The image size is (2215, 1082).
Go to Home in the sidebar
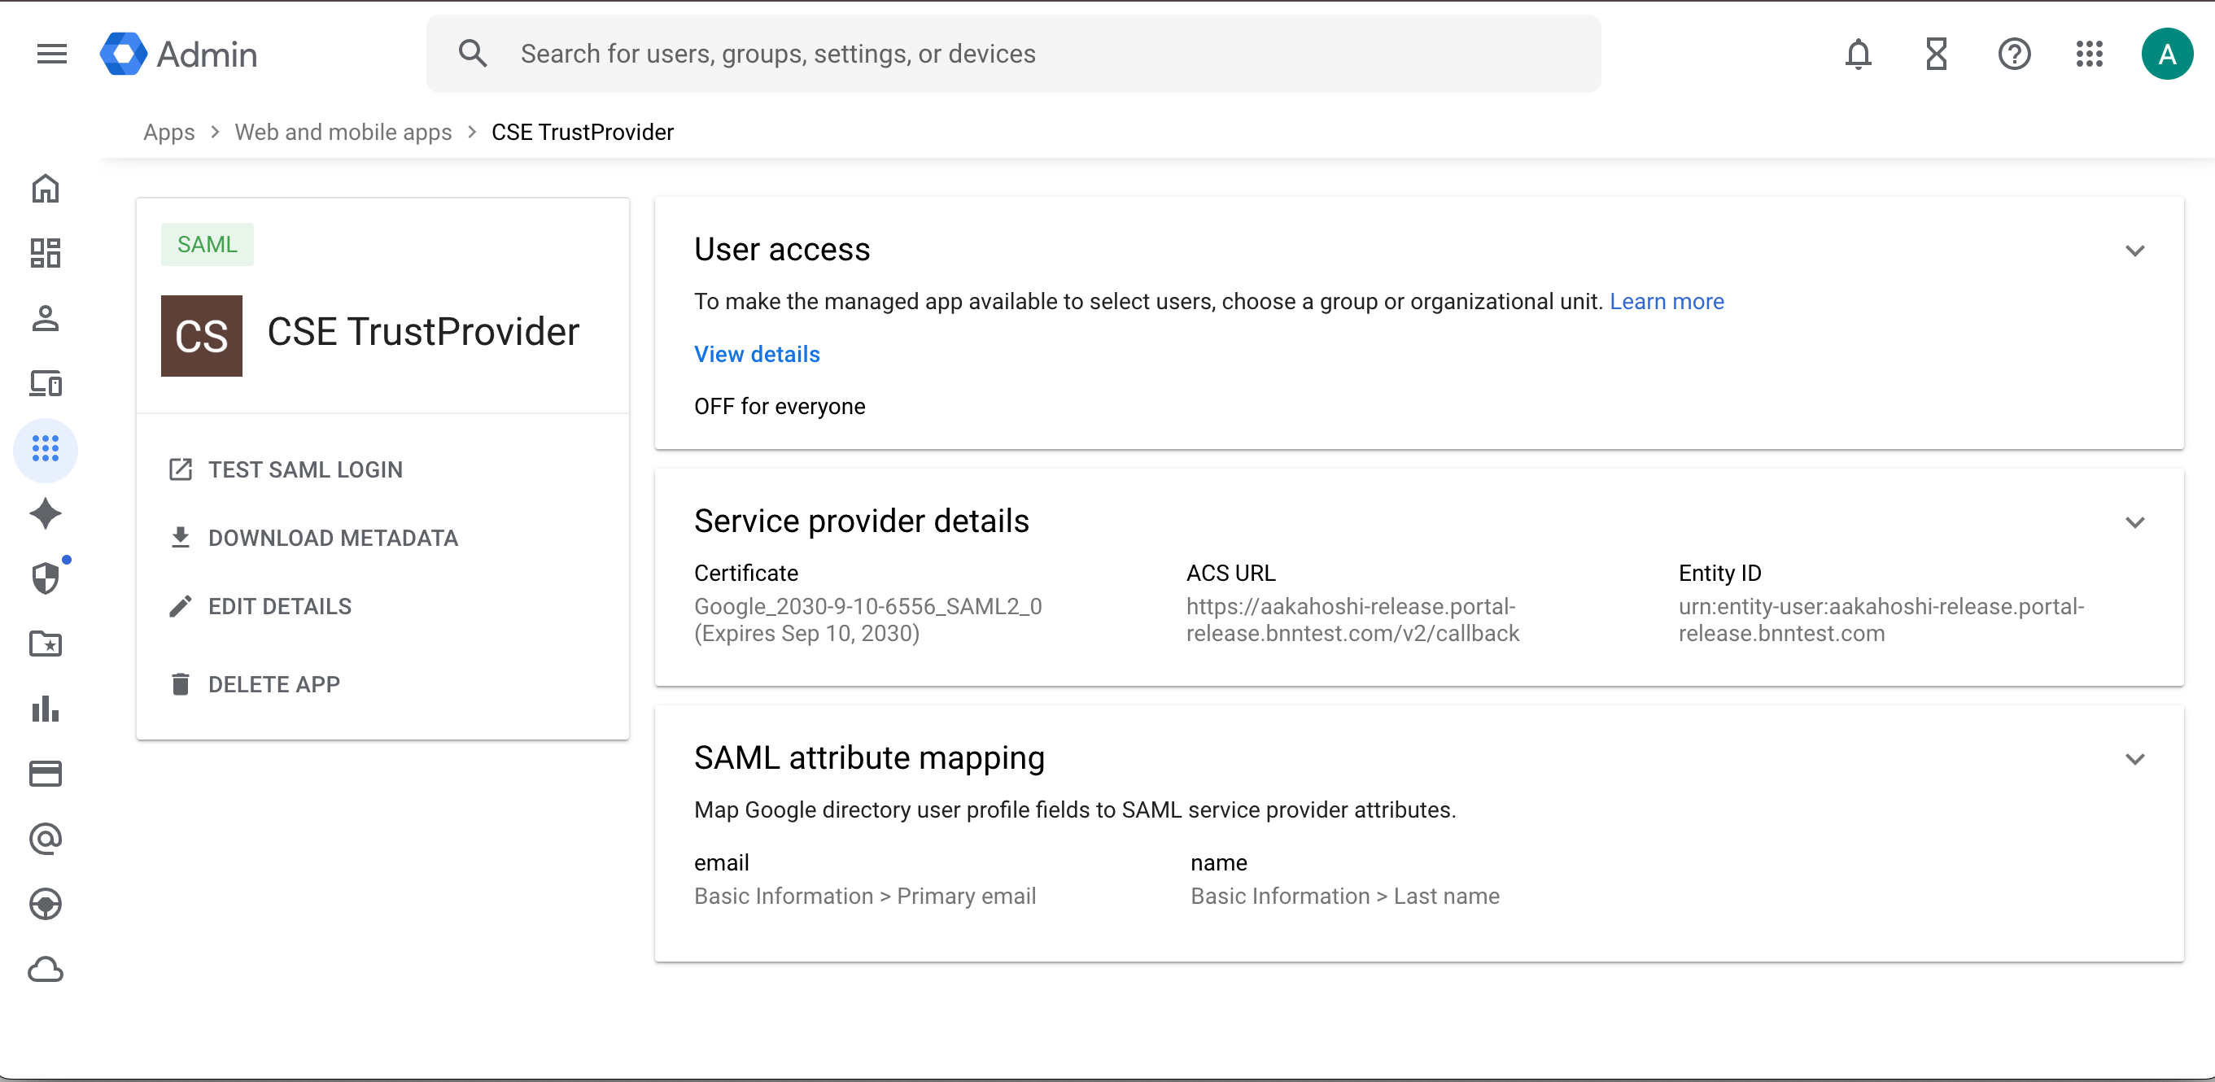(46, 188)
